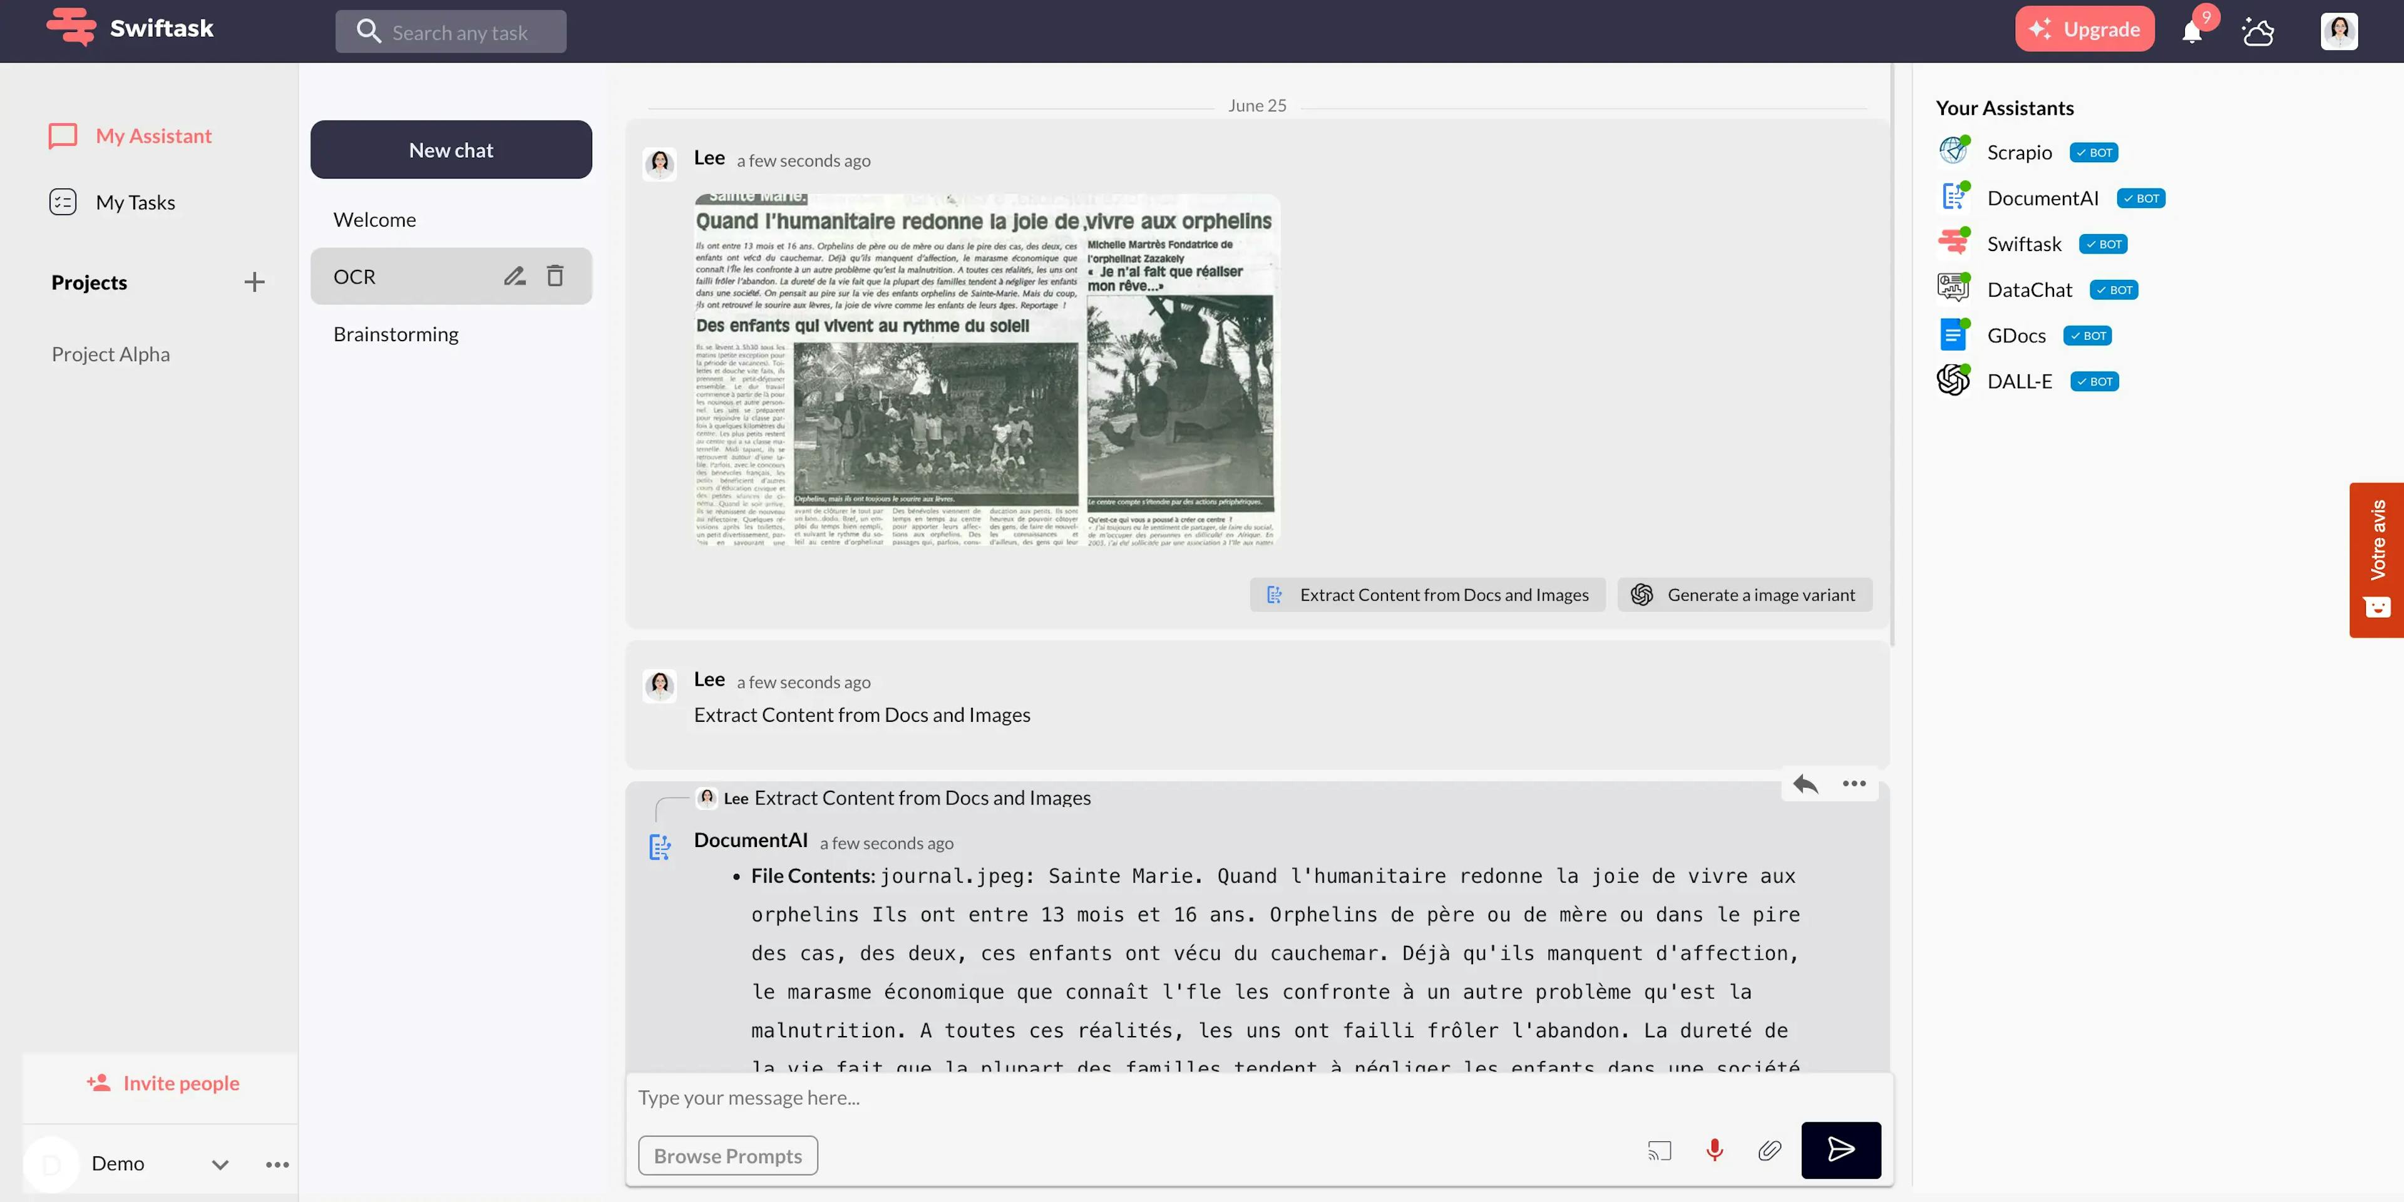2404x1202 pixels.
Task: Click the Upgrade button
Action: pyautogui.click(x=2085, y=28)
